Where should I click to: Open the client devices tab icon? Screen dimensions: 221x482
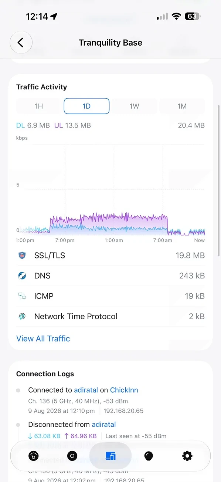point(110,456)
